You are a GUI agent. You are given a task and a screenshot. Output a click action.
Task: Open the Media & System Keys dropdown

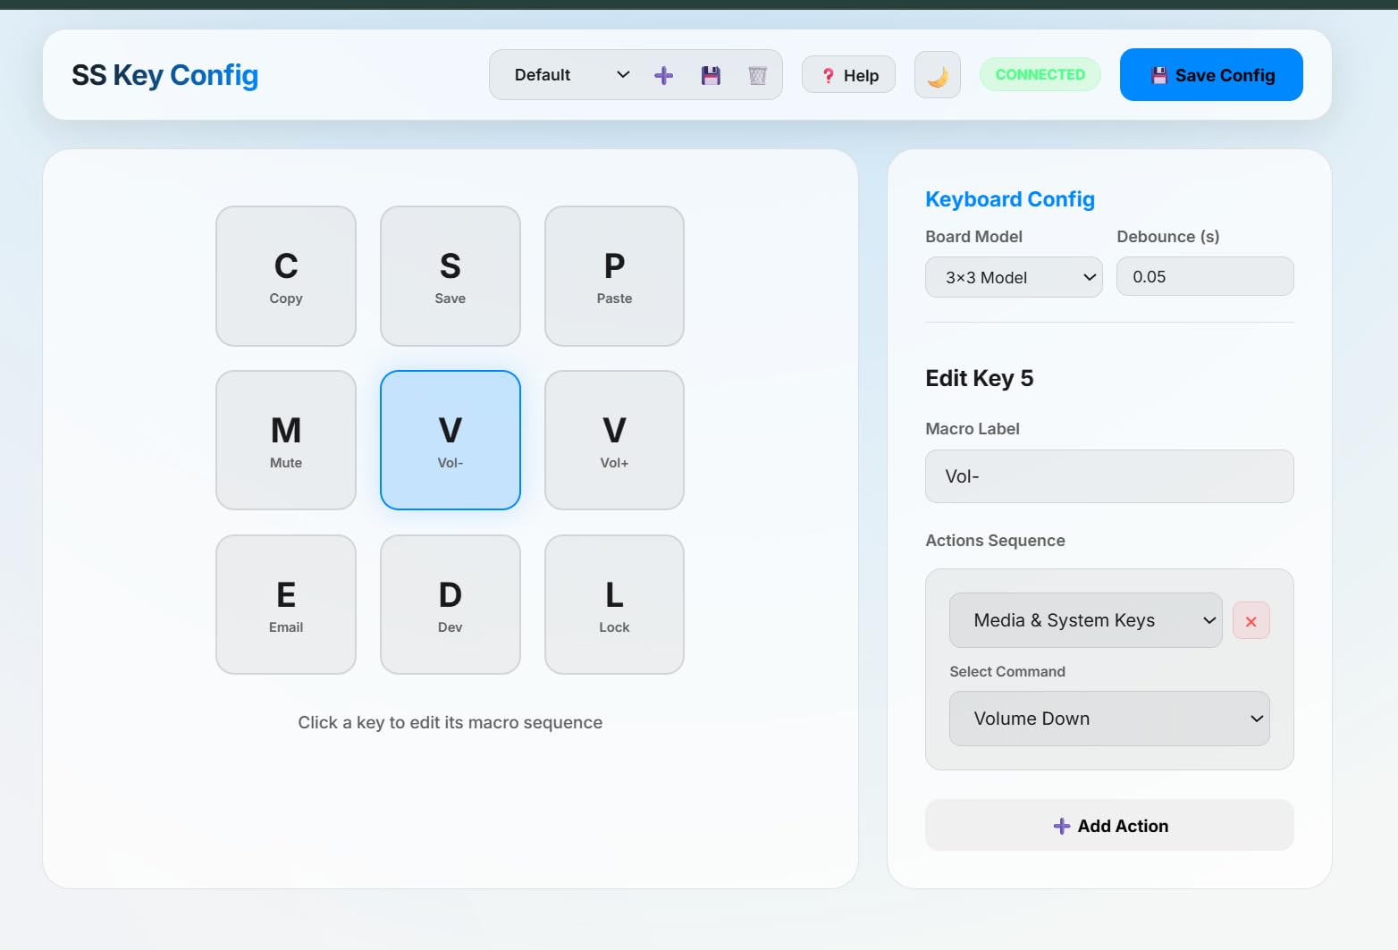coord(1085,620)
